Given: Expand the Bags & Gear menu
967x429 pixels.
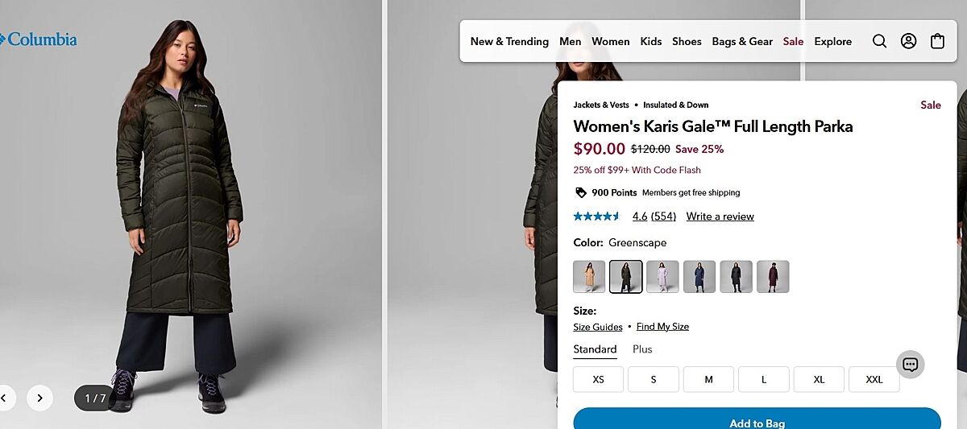Looking at the screenshot, I should click(x=742, y=41).
